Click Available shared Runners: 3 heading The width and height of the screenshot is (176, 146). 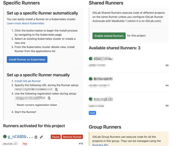(115, 48)
